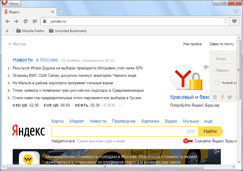Open the Карты service
Screen dimensions: 243x171
point(58,121)
